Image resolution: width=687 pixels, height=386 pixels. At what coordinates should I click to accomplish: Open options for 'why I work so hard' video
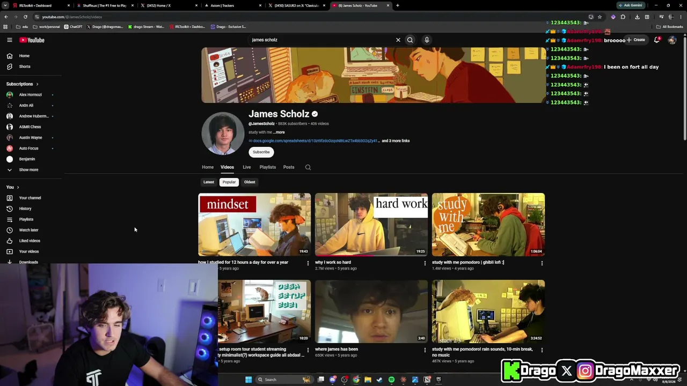tap(425, 263)
